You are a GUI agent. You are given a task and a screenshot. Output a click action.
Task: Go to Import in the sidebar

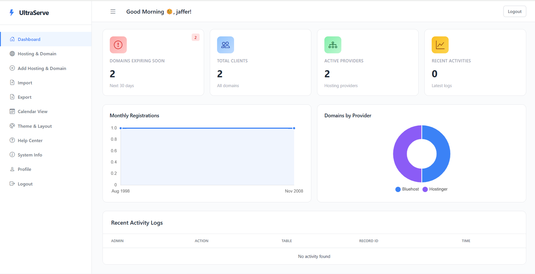coord(25,83)
